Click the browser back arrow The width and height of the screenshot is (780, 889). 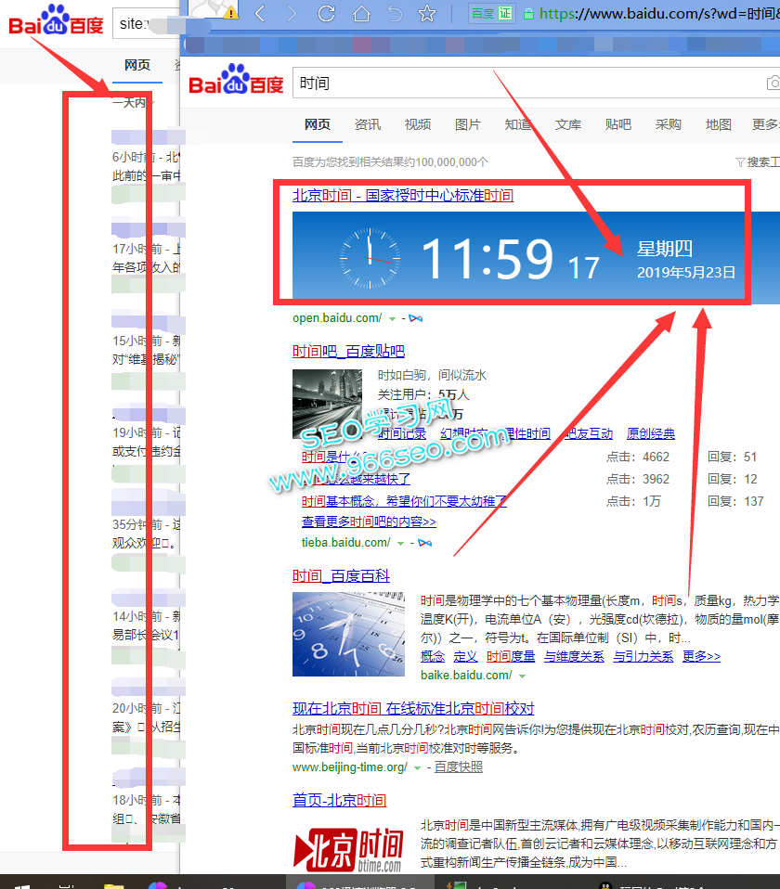click(x=260, y=12)
